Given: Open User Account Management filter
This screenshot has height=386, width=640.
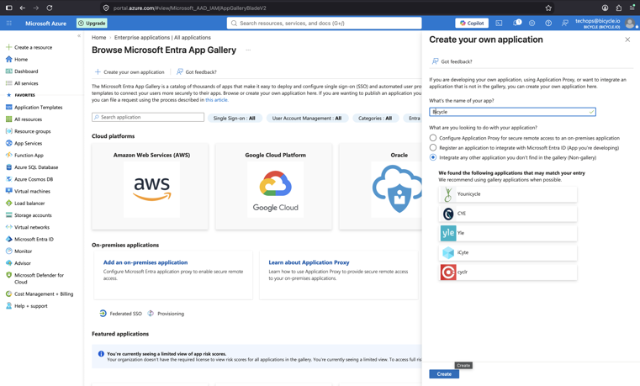Looking at the screenshot, I should [307, 119].
